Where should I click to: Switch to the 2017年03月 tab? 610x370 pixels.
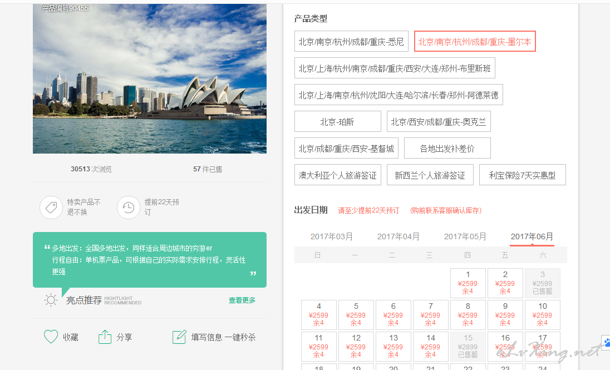(332, 236)
